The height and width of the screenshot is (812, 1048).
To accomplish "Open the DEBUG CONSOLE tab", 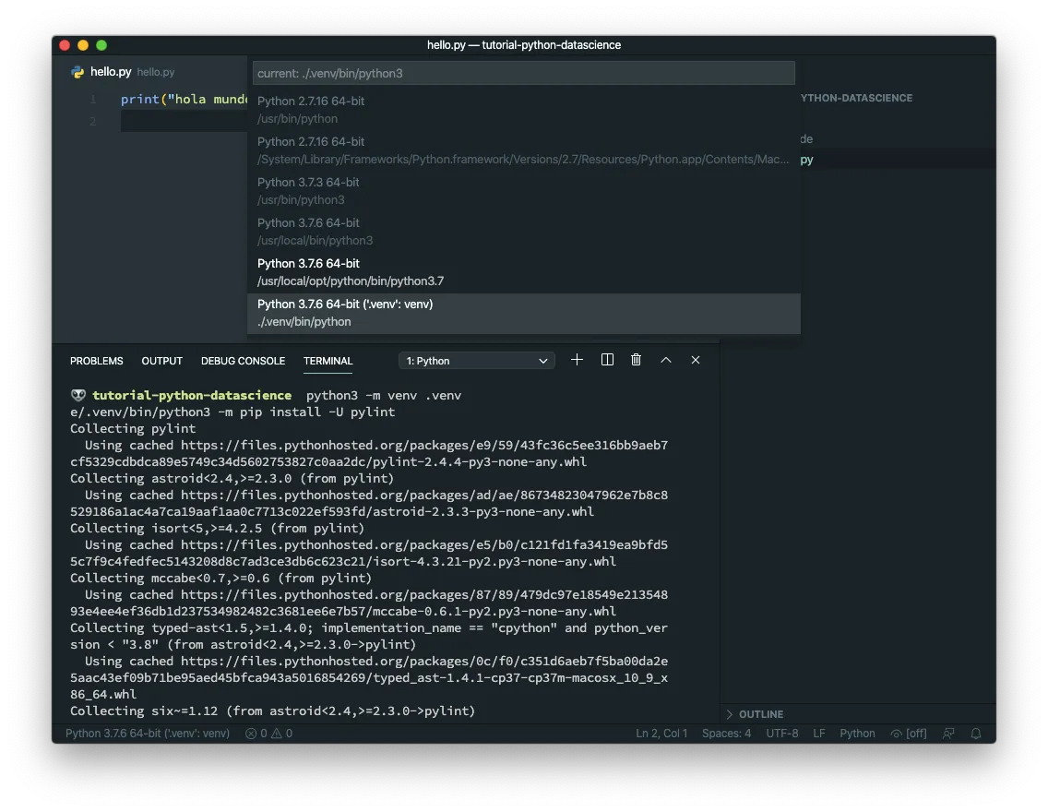I will tap(244, 361).
